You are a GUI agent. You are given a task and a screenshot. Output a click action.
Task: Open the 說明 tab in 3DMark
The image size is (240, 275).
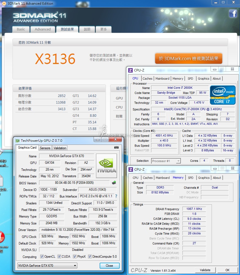pyautogui.click(x=87, y=29)
